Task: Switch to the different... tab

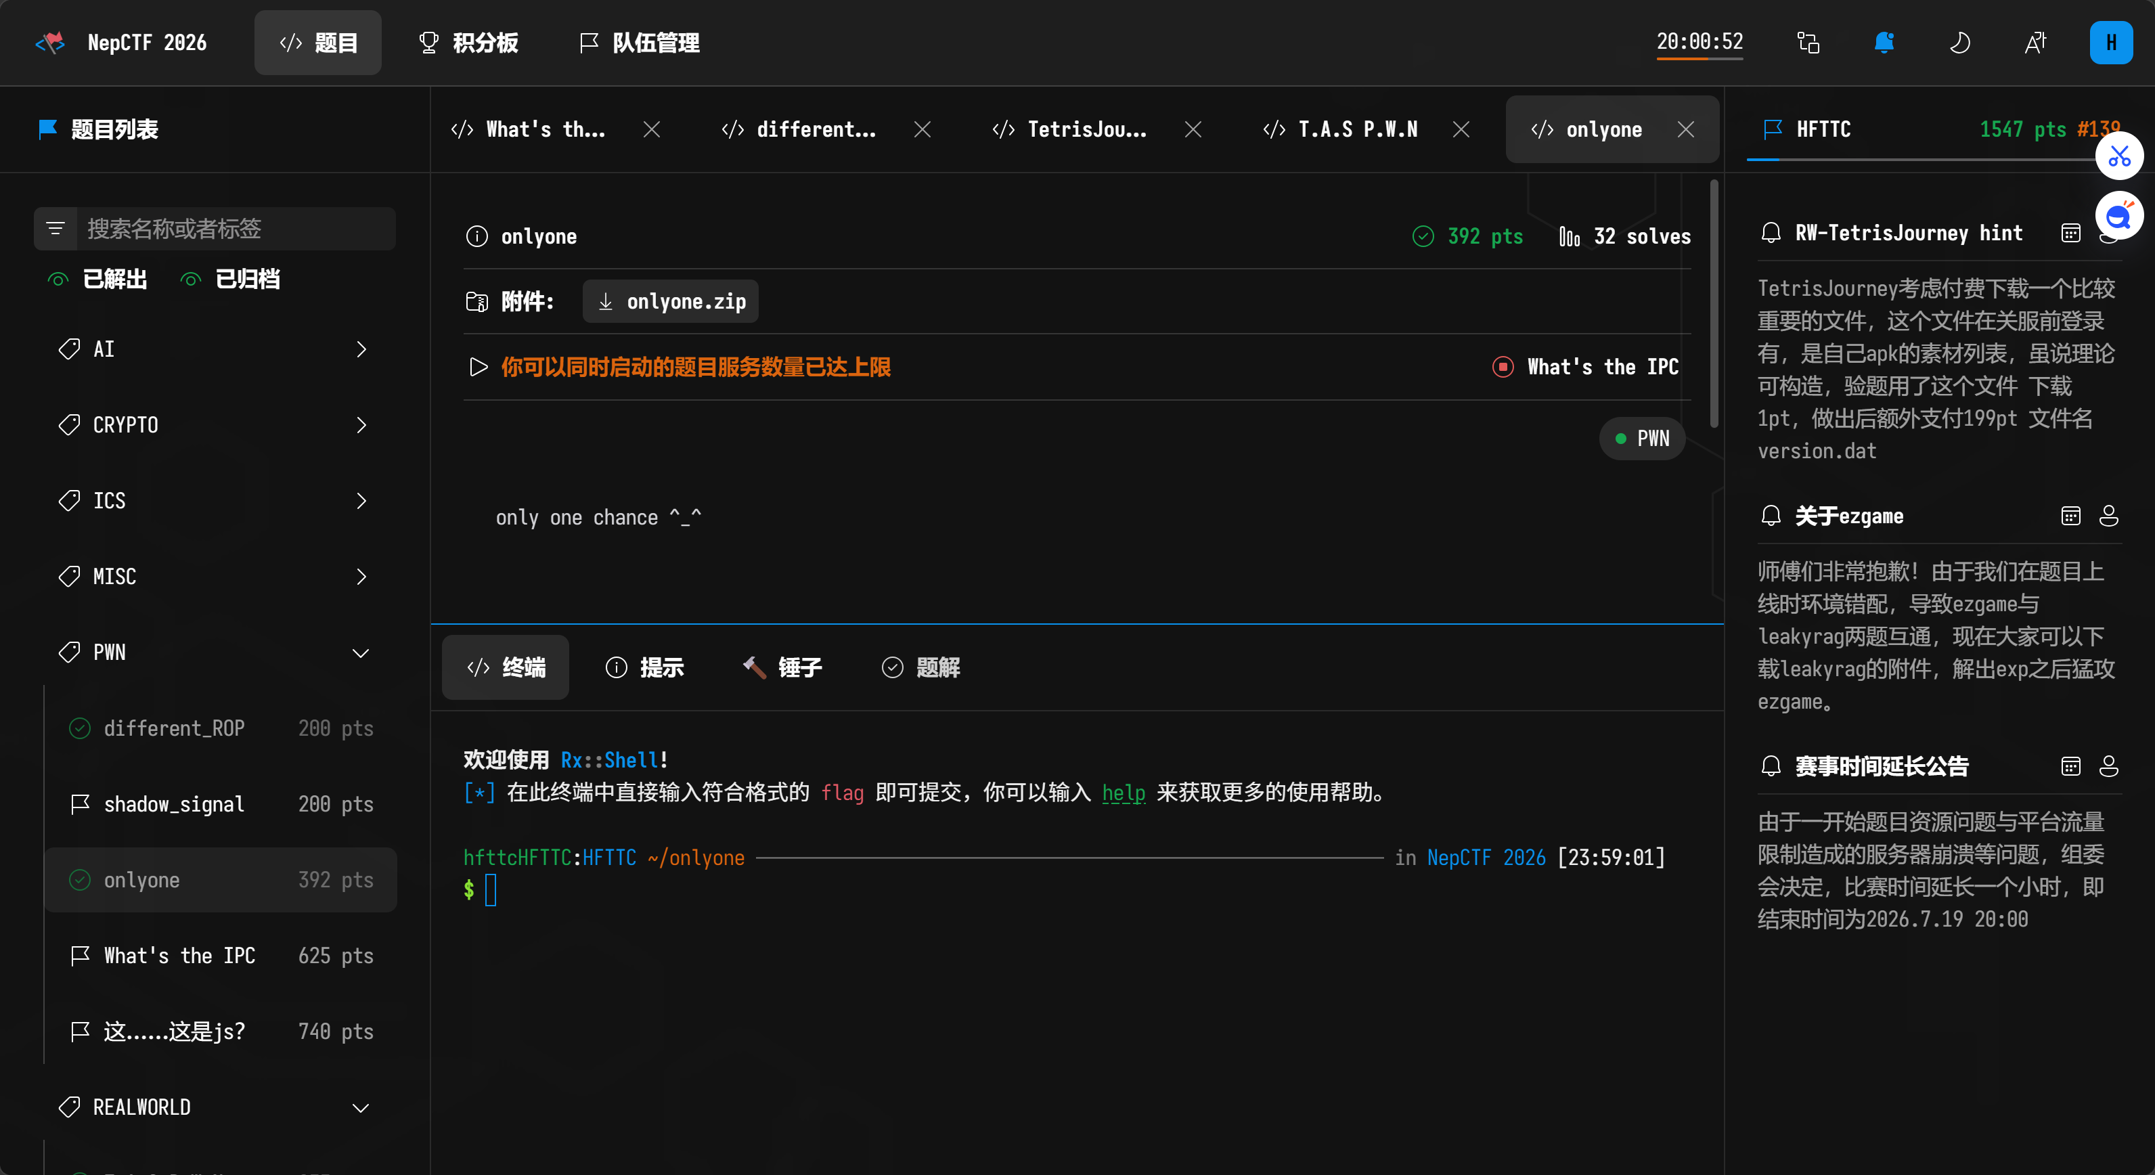Action: (800, 129)
